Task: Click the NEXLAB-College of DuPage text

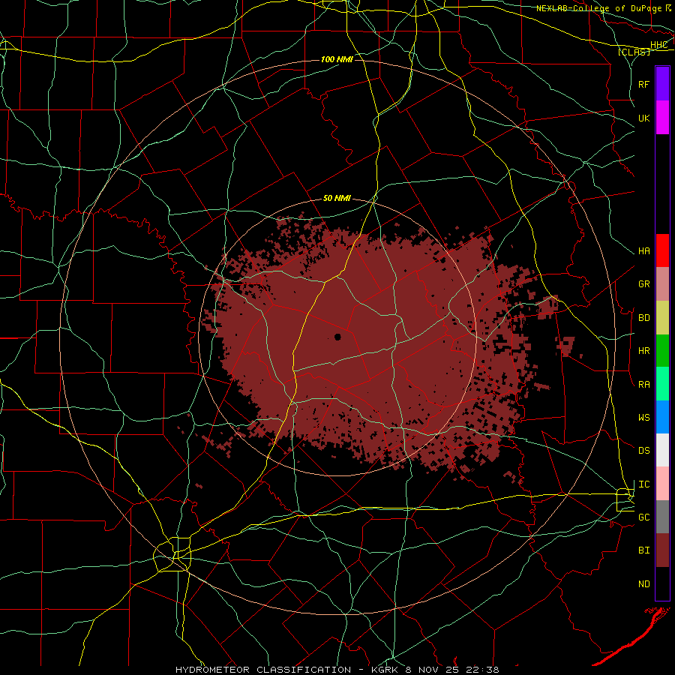Action: [598, 8]
